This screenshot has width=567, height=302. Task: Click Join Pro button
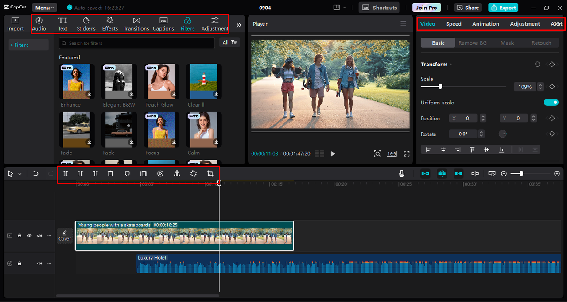pyautogui.click(x=427, y=8)
